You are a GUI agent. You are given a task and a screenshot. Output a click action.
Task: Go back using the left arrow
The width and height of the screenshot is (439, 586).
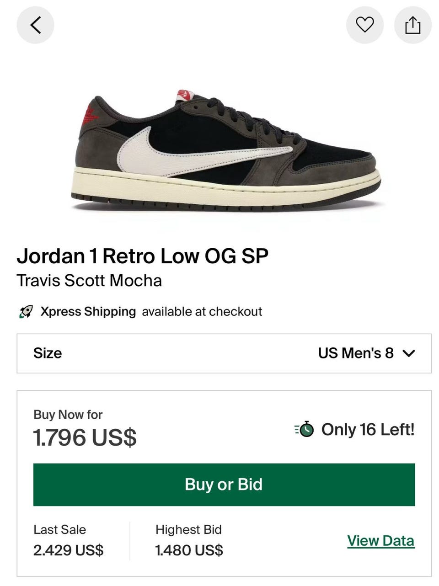[x=35, y=25]
